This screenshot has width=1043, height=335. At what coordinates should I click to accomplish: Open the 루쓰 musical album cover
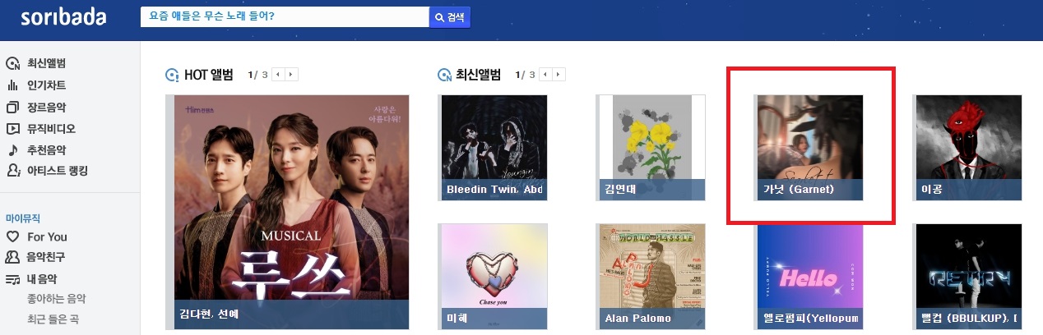click(x=292, y=212)
